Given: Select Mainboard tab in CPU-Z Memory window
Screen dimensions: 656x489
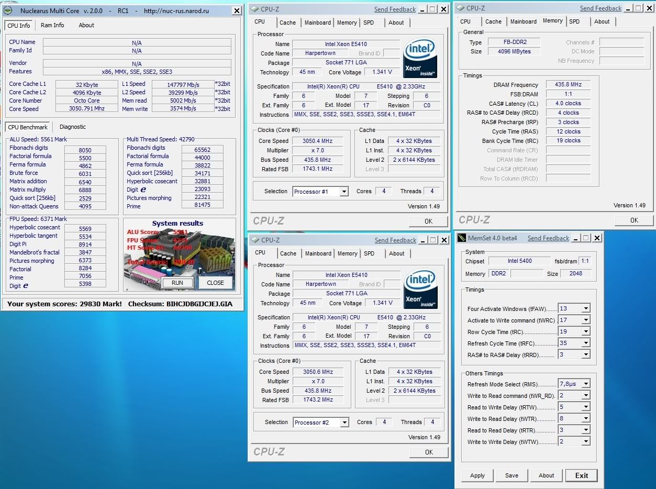Looking at the screenshot, I should pos(524,21).
